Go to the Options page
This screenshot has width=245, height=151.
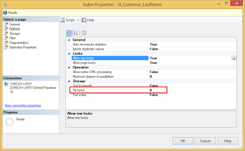(15, 29)
